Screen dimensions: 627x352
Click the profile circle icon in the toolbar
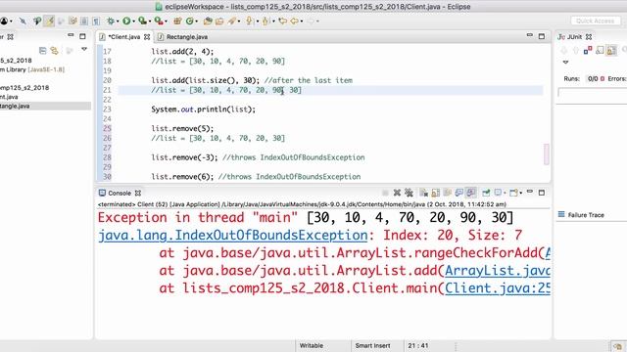coord(4,21)
